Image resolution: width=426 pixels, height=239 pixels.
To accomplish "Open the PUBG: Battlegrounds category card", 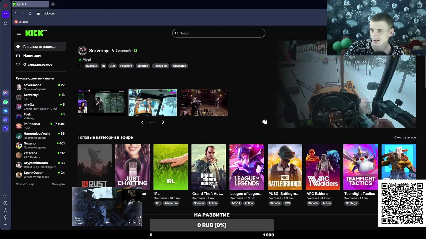I will pos(285,167).
